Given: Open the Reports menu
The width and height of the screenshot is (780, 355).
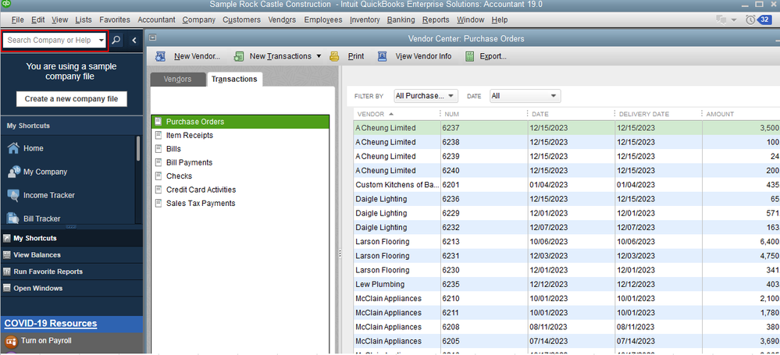Looking at the screenshot, I should (436, 20).
